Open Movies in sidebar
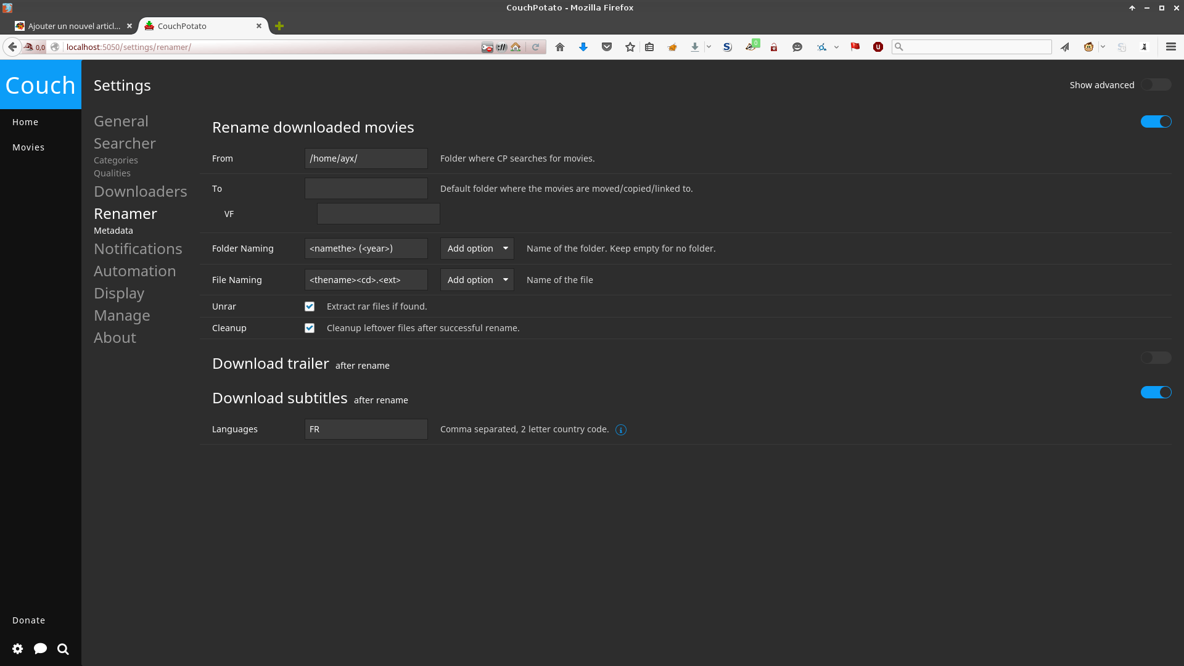This screenshot has width=1184, height=666. click(28, 147)
